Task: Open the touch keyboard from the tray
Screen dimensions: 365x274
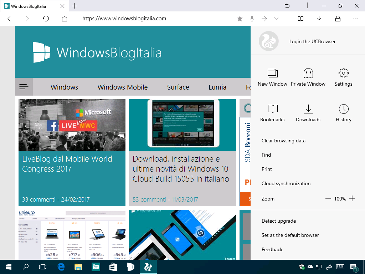Action: (x=340, y=267)
